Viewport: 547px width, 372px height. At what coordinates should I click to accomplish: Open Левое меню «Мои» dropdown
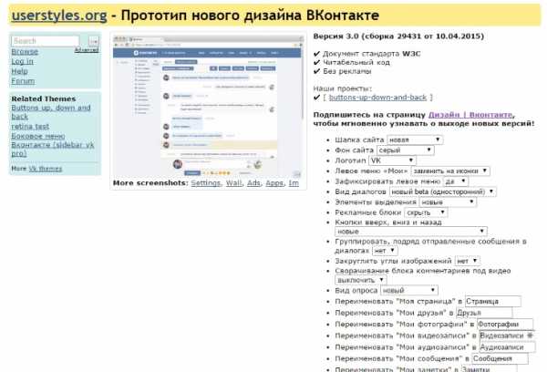coord(450,171)
